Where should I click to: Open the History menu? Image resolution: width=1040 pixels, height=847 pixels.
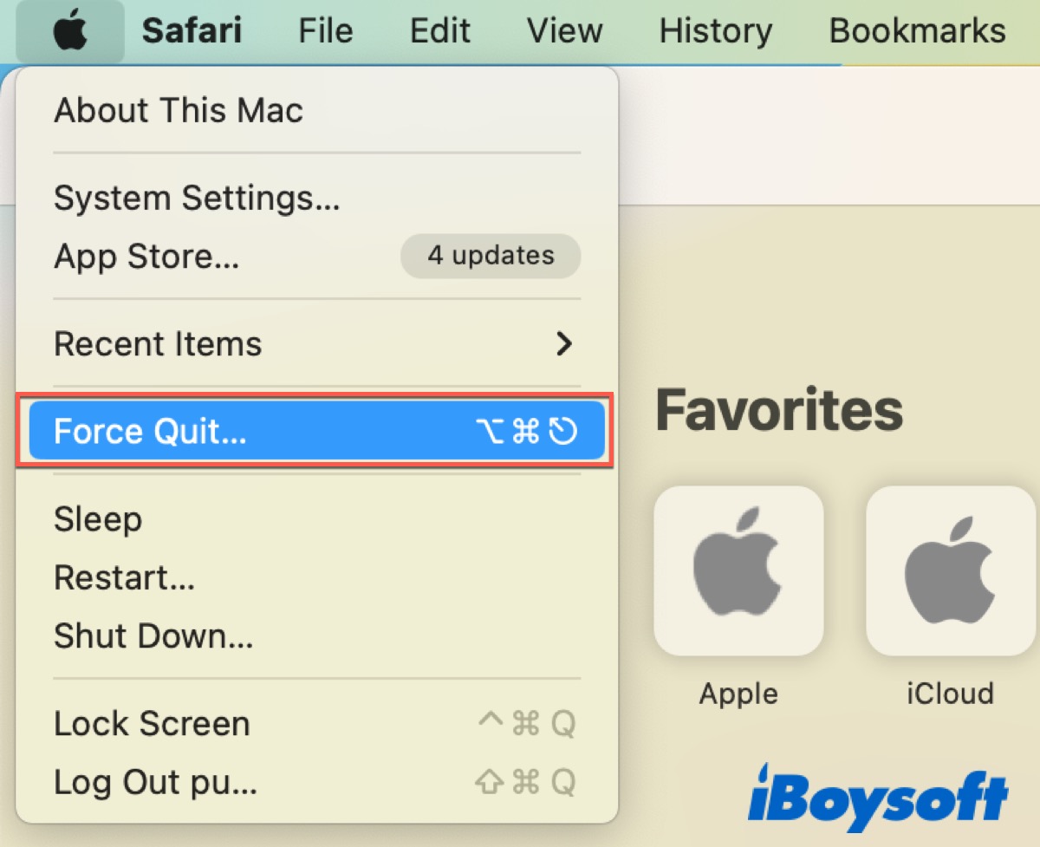pyautogui.click(x=715, y=32)
